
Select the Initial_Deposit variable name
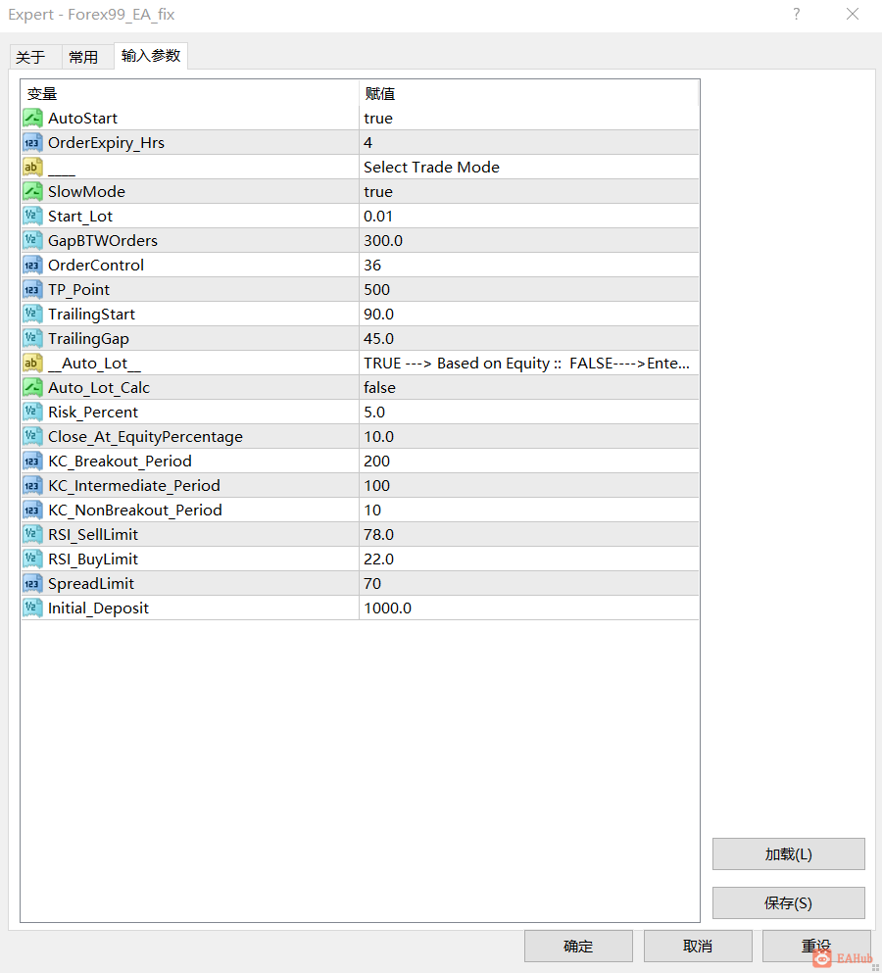98,608
